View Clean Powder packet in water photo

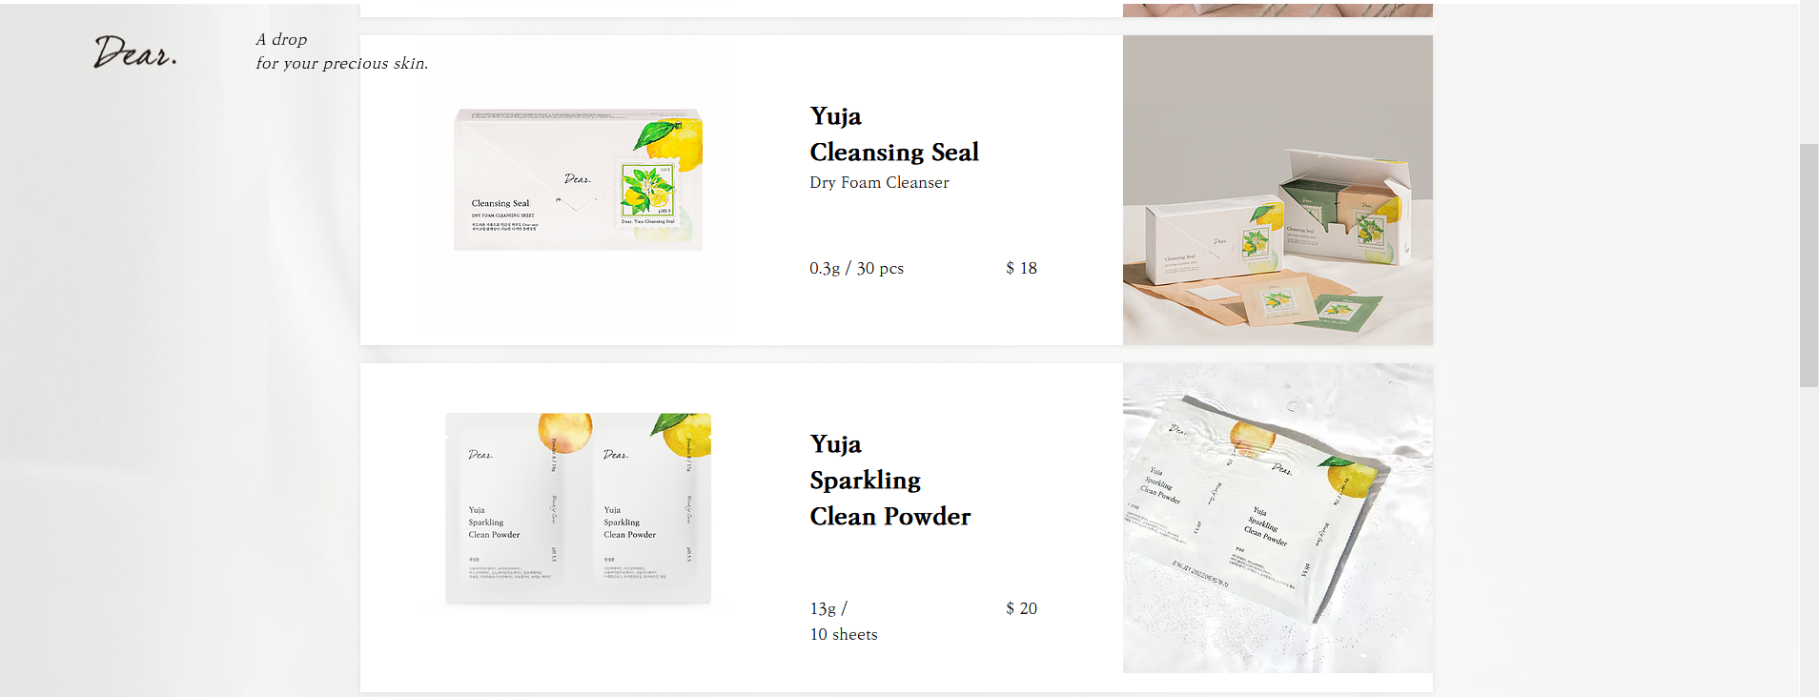1277,518
